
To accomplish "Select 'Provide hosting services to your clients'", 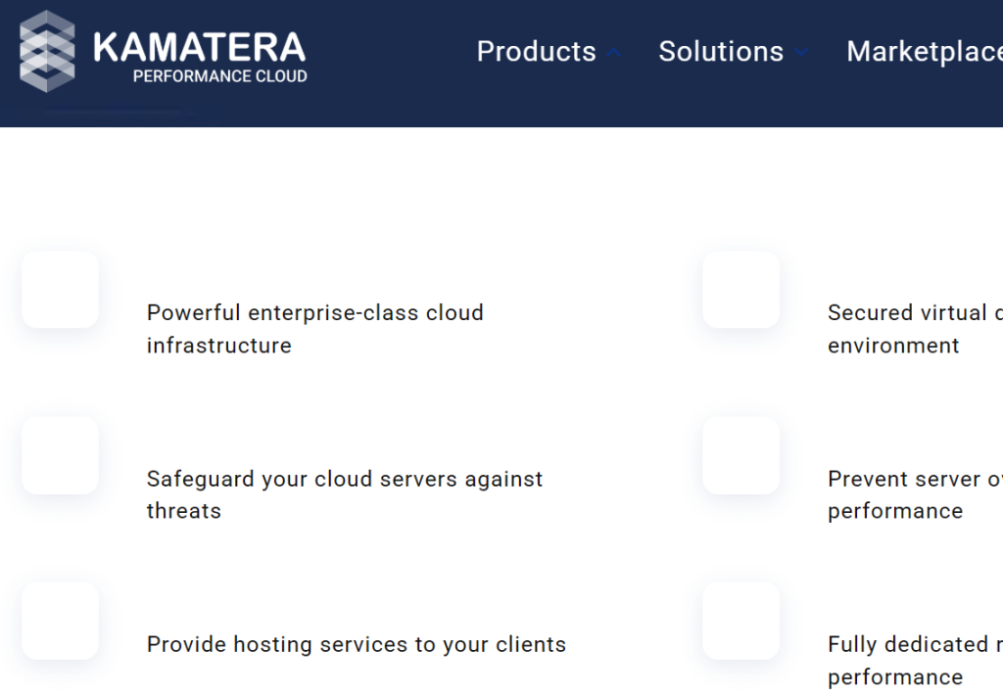I will [x=357, y=644].
